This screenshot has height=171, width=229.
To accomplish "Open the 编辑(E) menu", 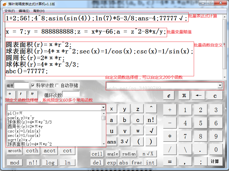I will pyautogui.click(x=24, y=11).
